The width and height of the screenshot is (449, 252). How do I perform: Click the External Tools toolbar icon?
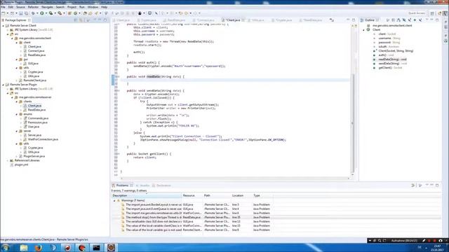[x=60, y=13]
